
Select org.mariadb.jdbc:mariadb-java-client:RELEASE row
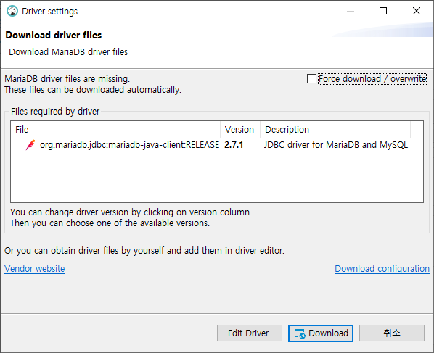click(217, 145)
